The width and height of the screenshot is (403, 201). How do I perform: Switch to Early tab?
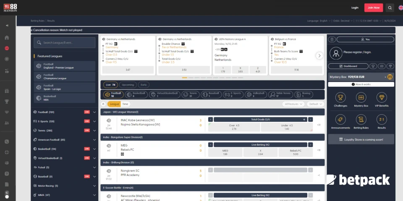tap(144, 85)
